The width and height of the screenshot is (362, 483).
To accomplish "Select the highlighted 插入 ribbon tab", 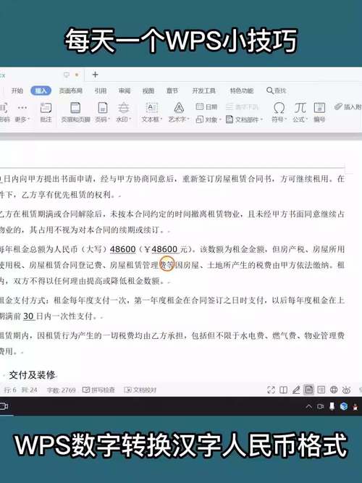I will (41, 91).
